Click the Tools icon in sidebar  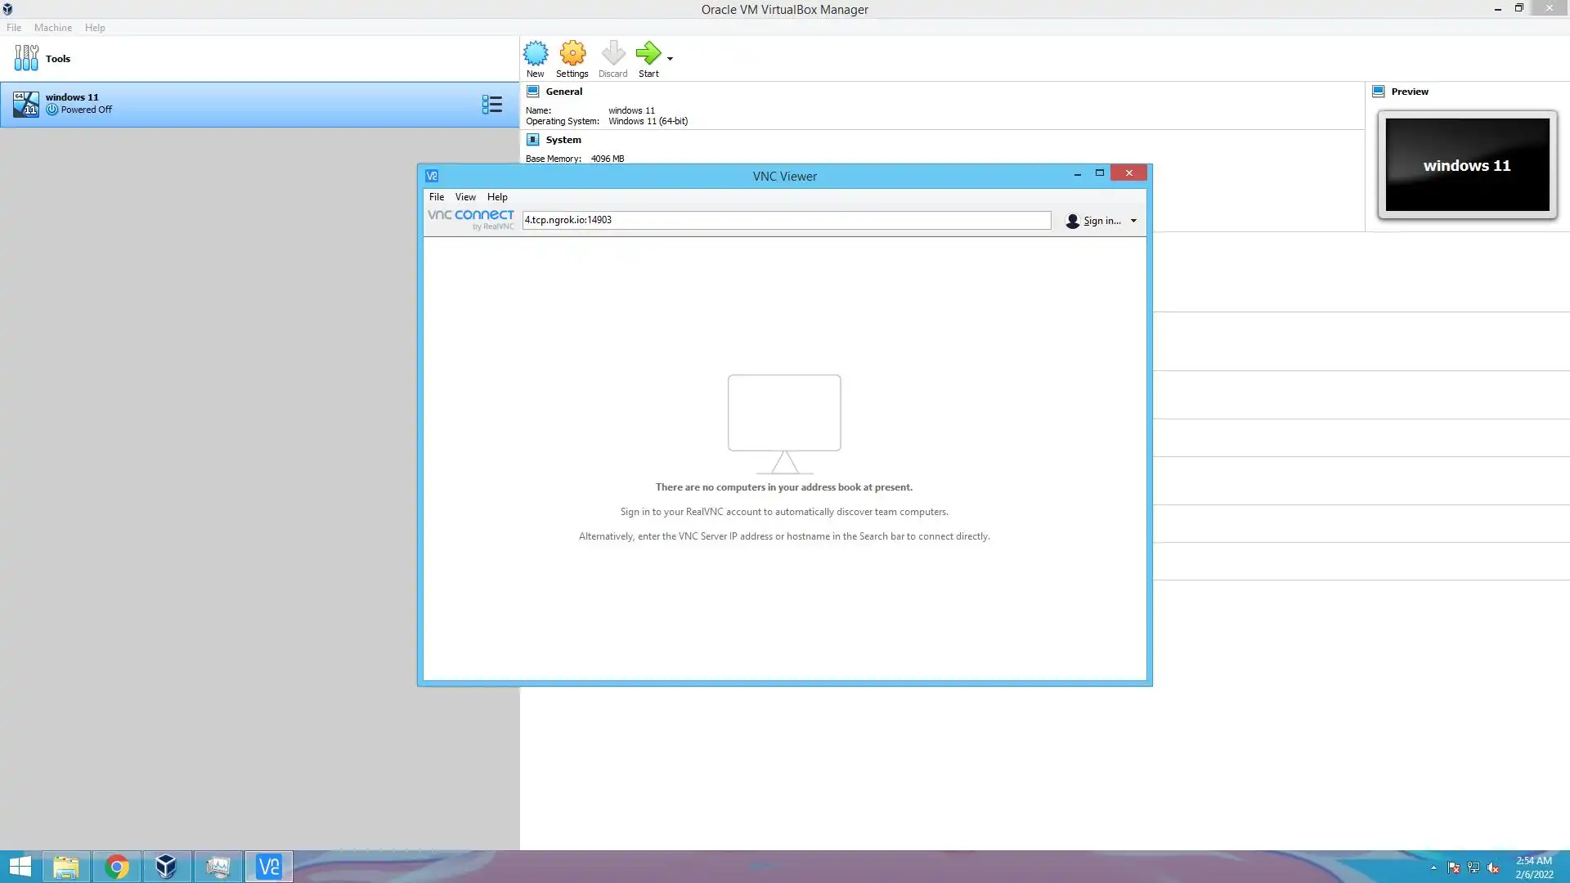[26, 58]
